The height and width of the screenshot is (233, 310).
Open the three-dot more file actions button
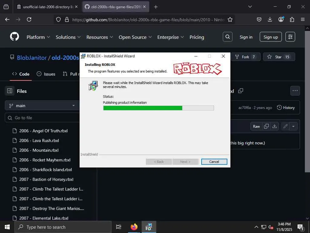[x=295, y=91]
